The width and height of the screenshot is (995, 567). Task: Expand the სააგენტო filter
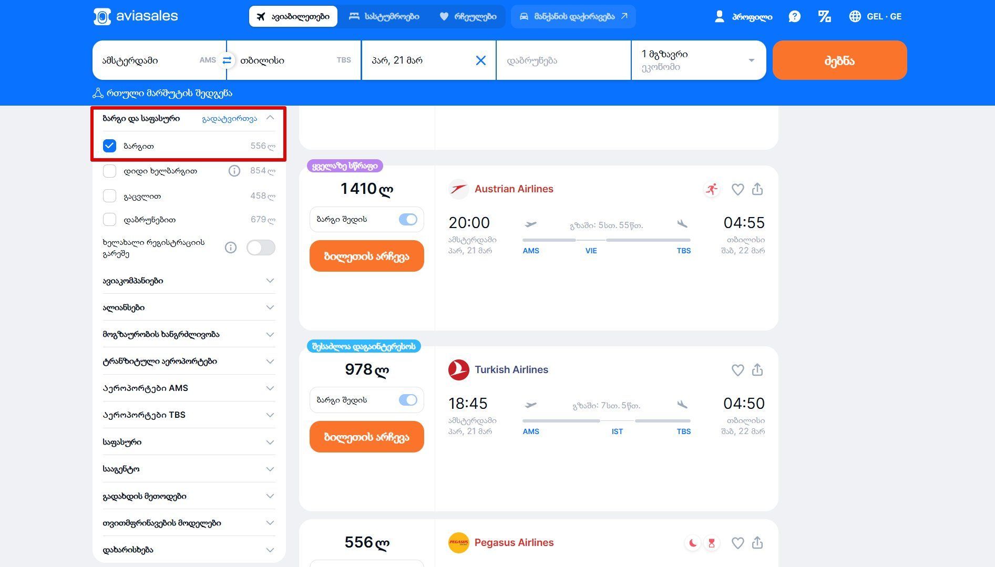(x=189, y=469)
